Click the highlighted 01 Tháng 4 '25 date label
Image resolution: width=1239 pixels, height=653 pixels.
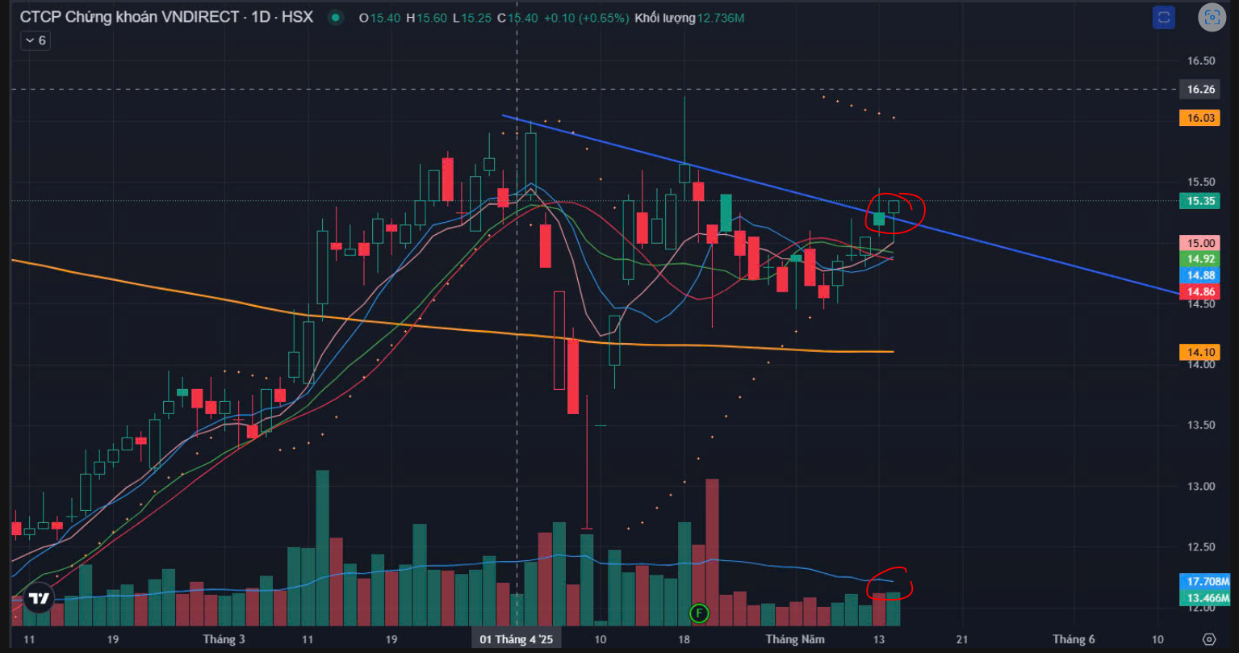point(517,639)
